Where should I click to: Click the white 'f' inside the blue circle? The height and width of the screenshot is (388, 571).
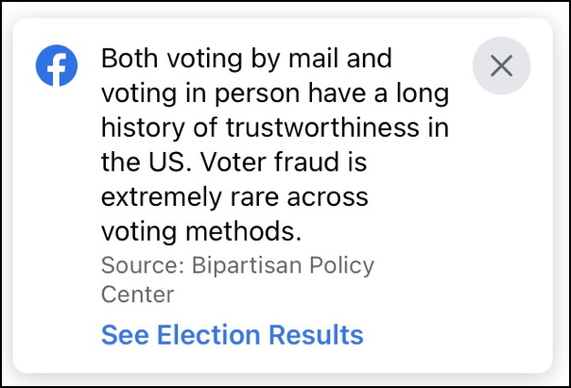59,69
